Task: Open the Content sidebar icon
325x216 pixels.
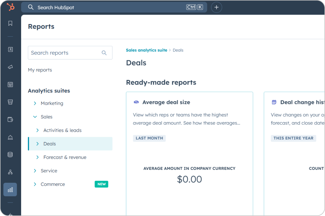Action: click(10, 85)
